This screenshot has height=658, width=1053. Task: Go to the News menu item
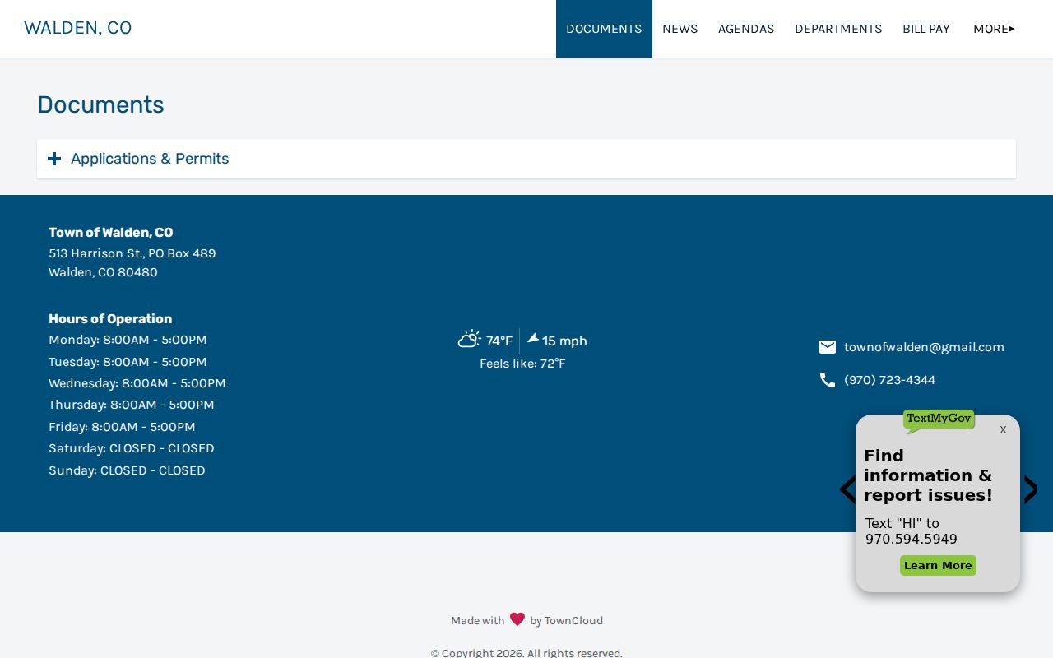tap(680, 29)
